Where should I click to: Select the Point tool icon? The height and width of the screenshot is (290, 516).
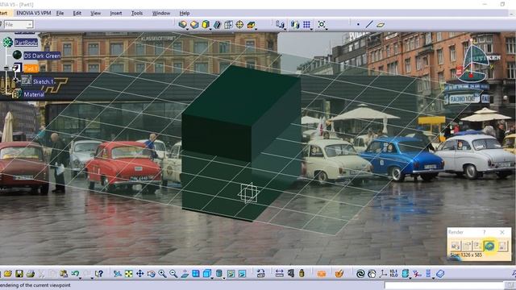[358, 24]
